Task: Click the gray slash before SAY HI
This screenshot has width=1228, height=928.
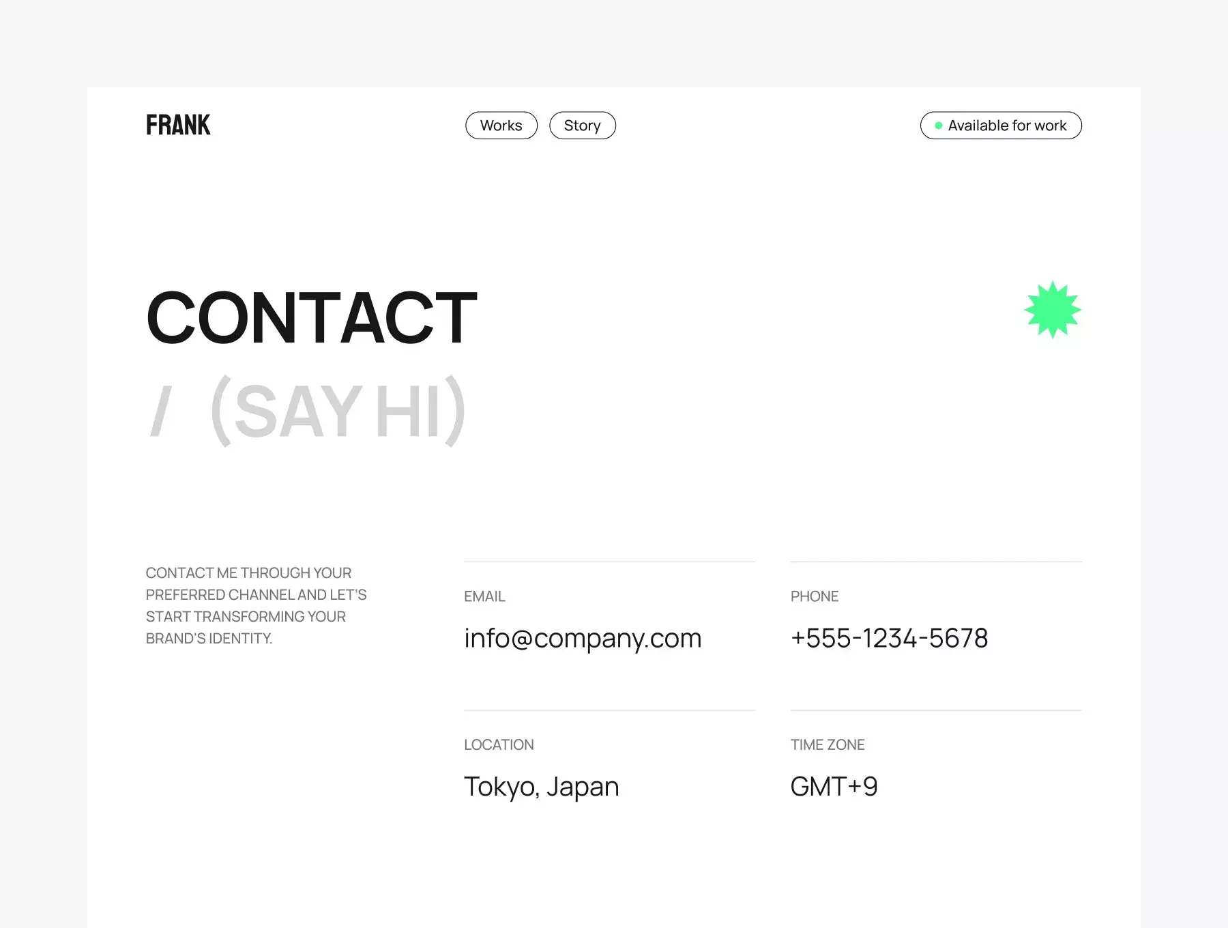Action: tap(160, 411)
